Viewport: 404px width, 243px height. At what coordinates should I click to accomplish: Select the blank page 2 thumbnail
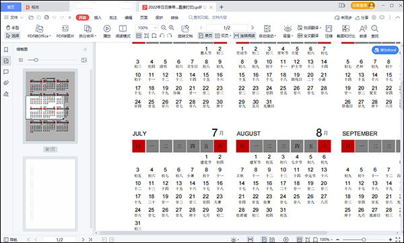(x=50, y=194)
